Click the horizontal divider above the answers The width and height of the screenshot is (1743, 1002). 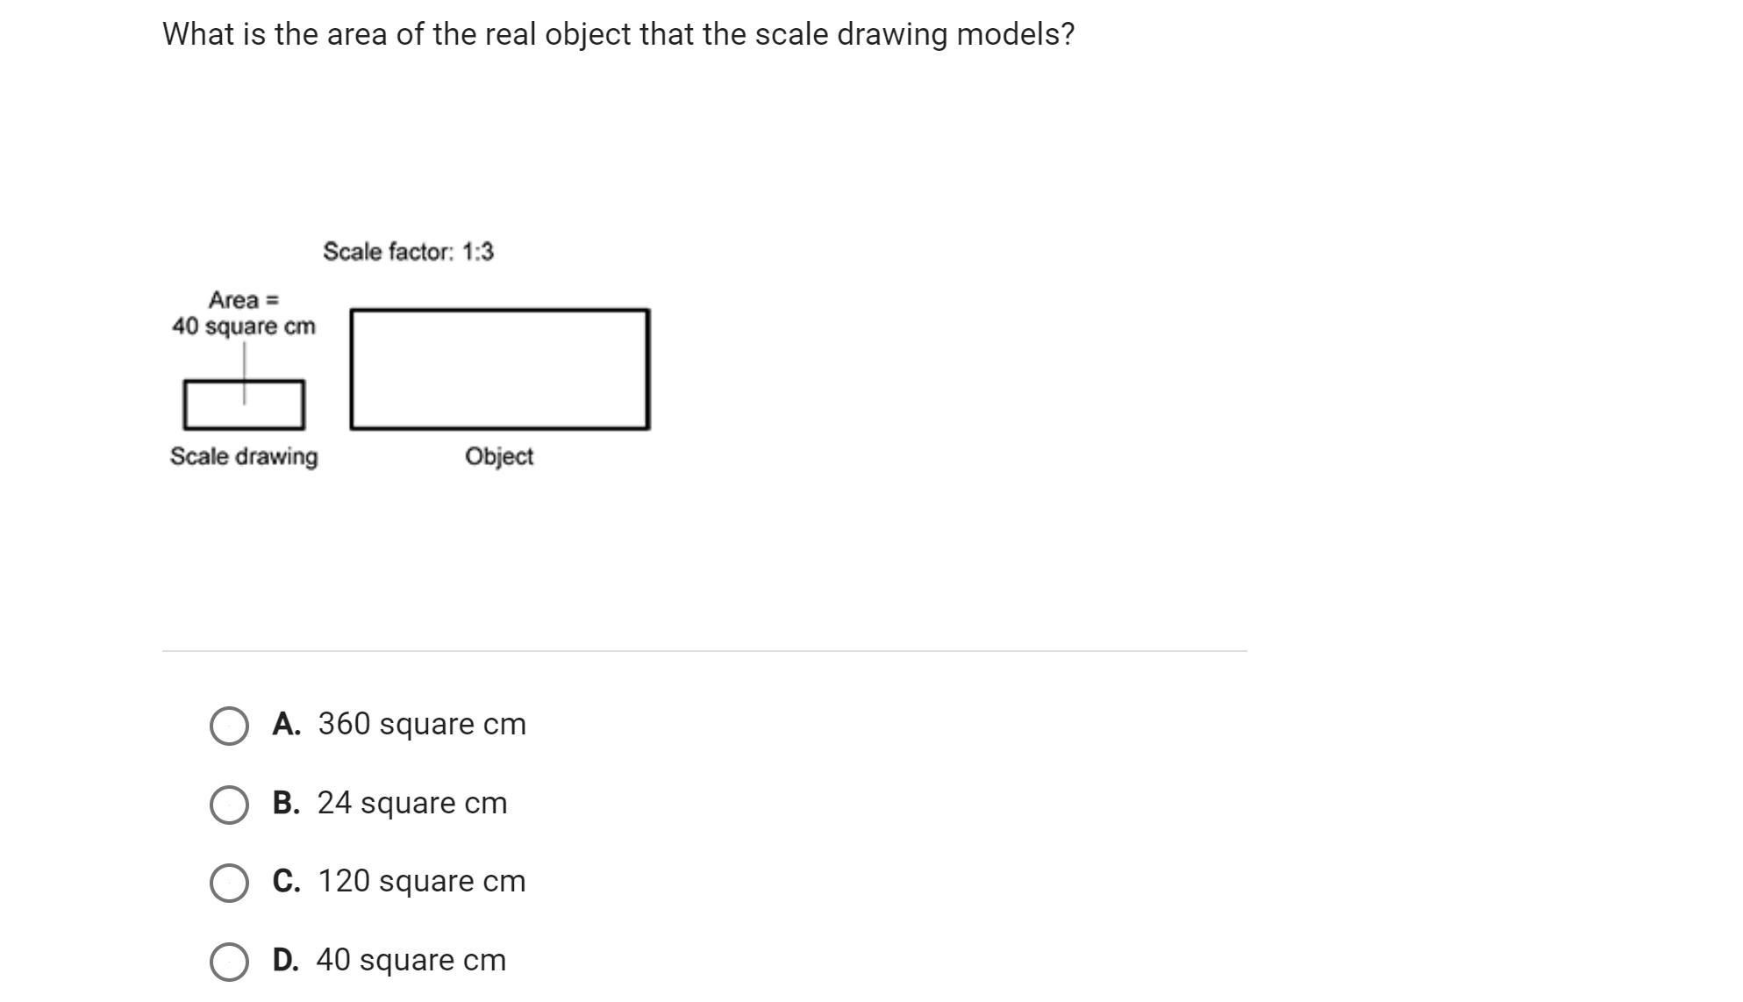704,651
